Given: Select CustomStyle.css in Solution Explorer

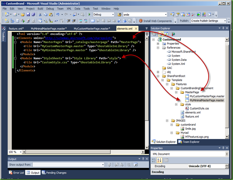Looking at the screenshot, I should [x=199, y=108].
